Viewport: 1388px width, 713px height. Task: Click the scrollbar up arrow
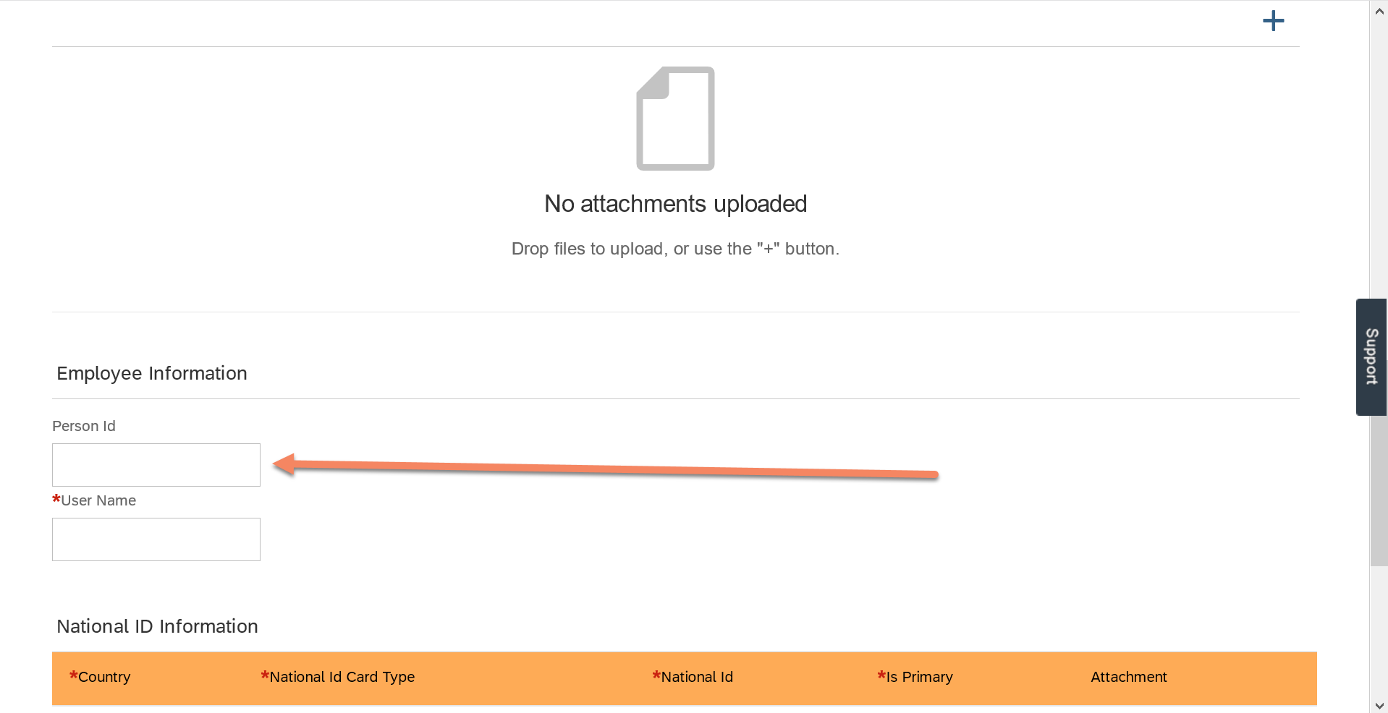(1379, 11)
